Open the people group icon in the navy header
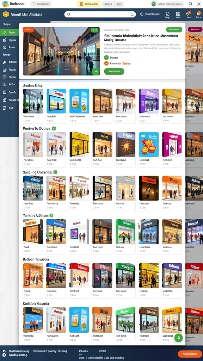The width and height of the screenshot is (203, 361). [178, 14]
